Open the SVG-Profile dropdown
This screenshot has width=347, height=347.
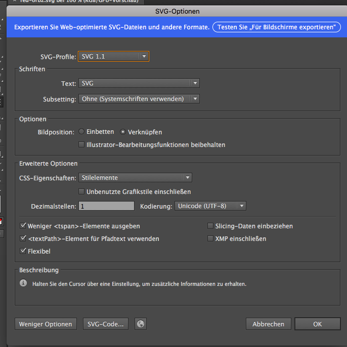[114, 57]
